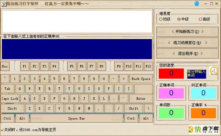Click the left Ctrl key
Viewport: 221px width, 136px height.
pos(7,118)
